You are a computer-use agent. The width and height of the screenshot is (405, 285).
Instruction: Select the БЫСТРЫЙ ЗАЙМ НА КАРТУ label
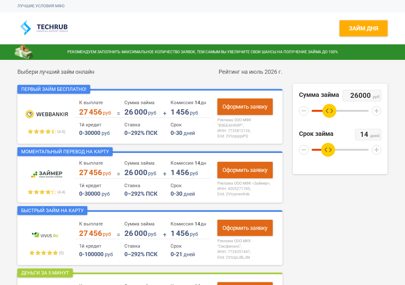click(x=53, y=211)
